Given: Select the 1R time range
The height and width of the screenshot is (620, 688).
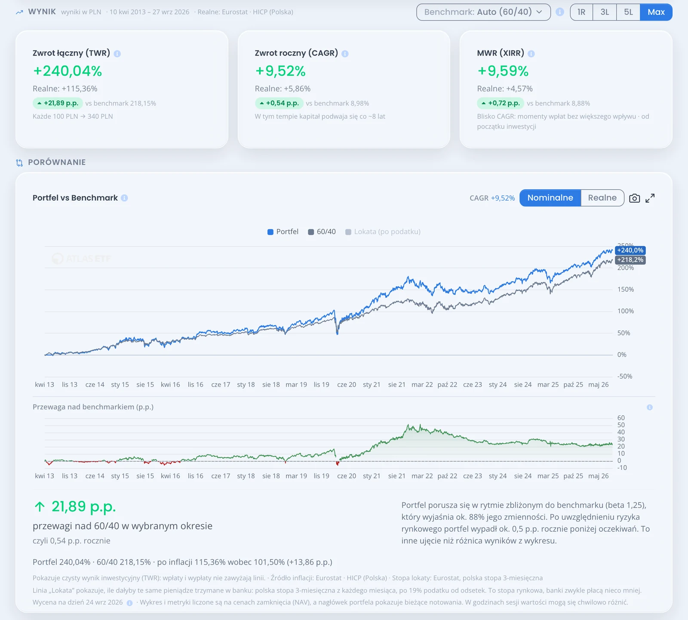Looking at the screenshot, I should (581, 12).
